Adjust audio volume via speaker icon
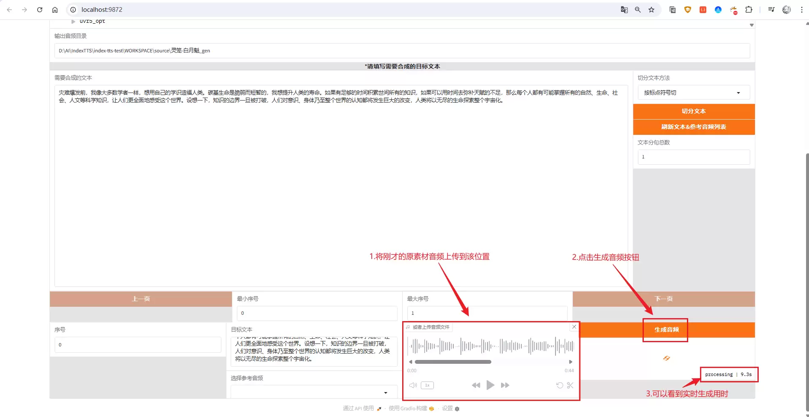809x417 pixels. tap(413, 385)
